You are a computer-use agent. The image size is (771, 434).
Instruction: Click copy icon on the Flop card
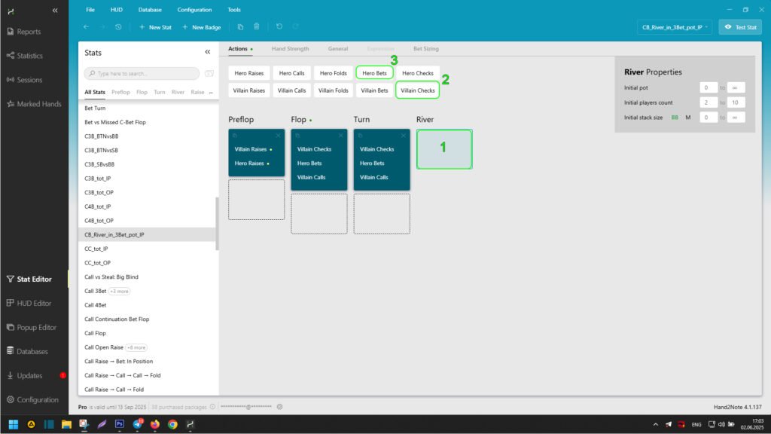tap(298, 135)
